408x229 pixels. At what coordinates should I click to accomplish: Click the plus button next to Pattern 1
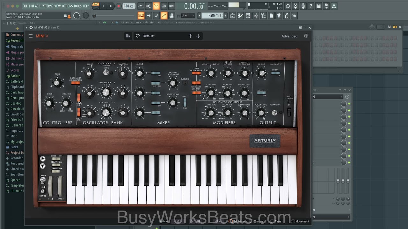225,16
